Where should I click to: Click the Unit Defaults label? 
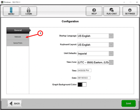70,53
